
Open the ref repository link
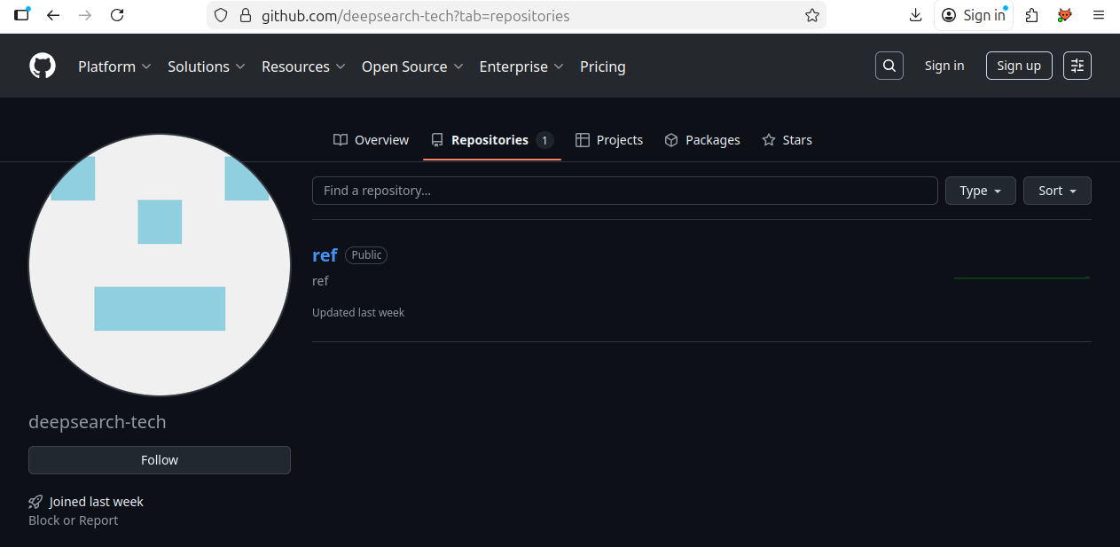coord(325,255)
